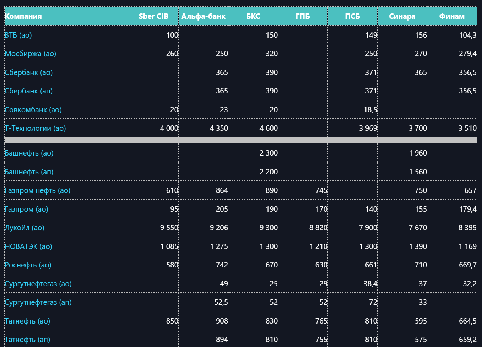This screenshot has height=347, width=482.
Task: Open the Татнефть (ап) link
Action: tap(27, 340)
